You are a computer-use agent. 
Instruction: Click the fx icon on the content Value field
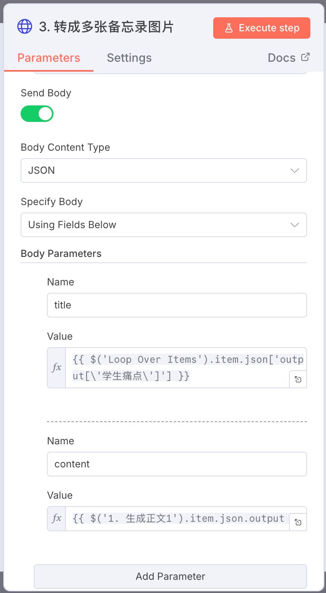(56, 518)
